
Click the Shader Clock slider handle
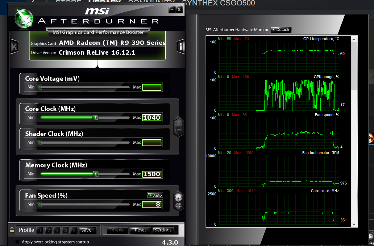[x=40, y=143]
